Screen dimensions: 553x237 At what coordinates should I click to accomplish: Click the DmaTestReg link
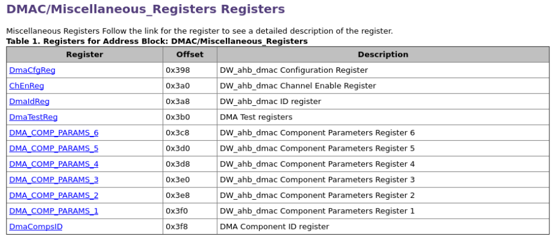click(33, 117)
